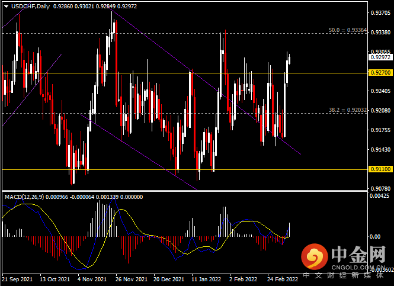Image resolution: width=394 pixels, height=286 pixels.
Task: Click the 0.91430 price axis label
Action: 379,149
